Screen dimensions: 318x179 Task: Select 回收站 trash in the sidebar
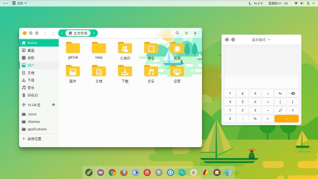[33, 95]
